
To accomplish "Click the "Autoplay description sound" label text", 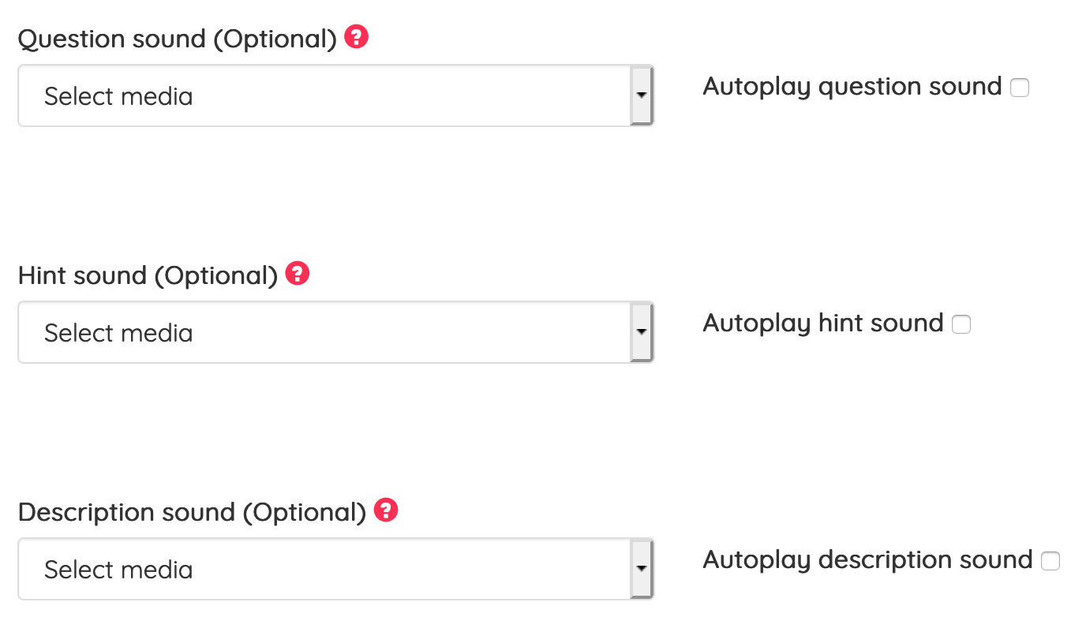I will click(x=867, y=559).
